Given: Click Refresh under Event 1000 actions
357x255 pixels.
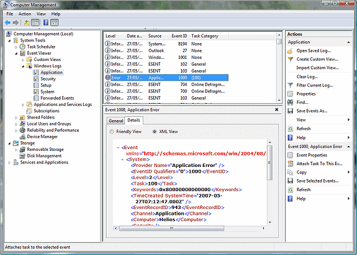Looking at the screenshot, I should pyautogui.click(x=303, y=189).
